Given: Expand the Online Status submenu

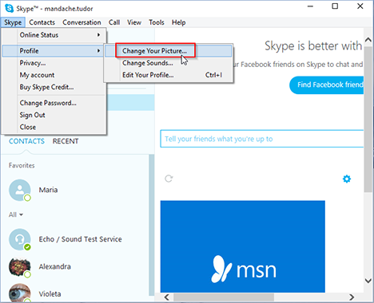Looking at the screenshot, I should pyautogui.click(x=54, y=35).
